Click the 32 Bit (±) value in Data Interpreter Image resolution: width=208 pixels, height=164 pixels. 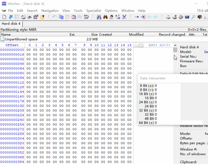coord(156,110)
